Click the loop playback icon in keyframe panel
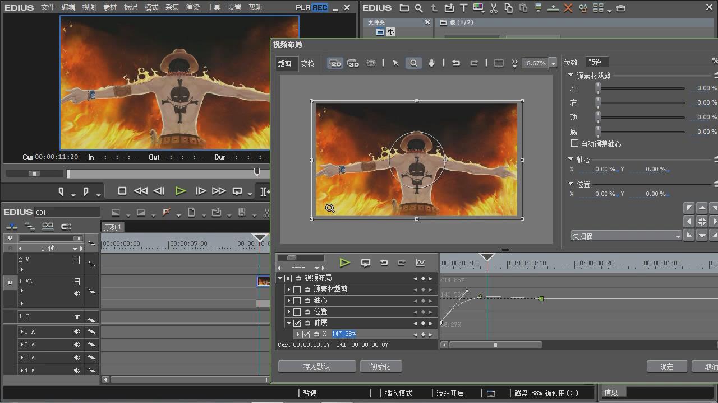 coord(366,263)
